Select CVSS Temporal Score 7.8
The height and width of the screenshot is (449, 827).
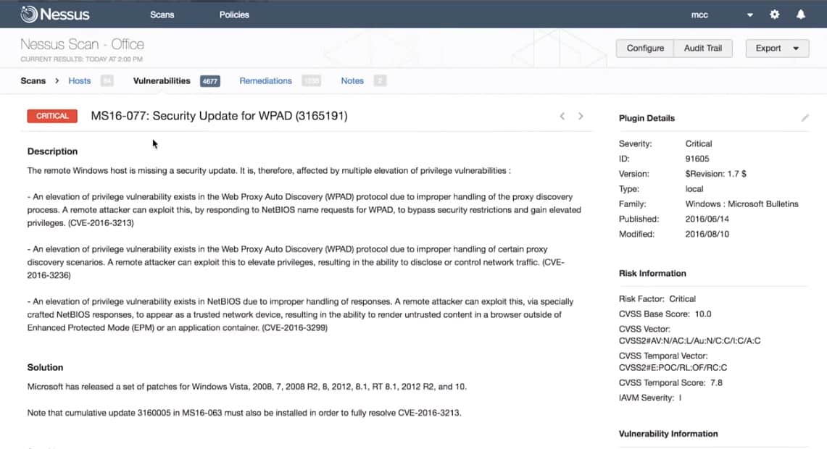pyautogui.click(x=716, y=382)
